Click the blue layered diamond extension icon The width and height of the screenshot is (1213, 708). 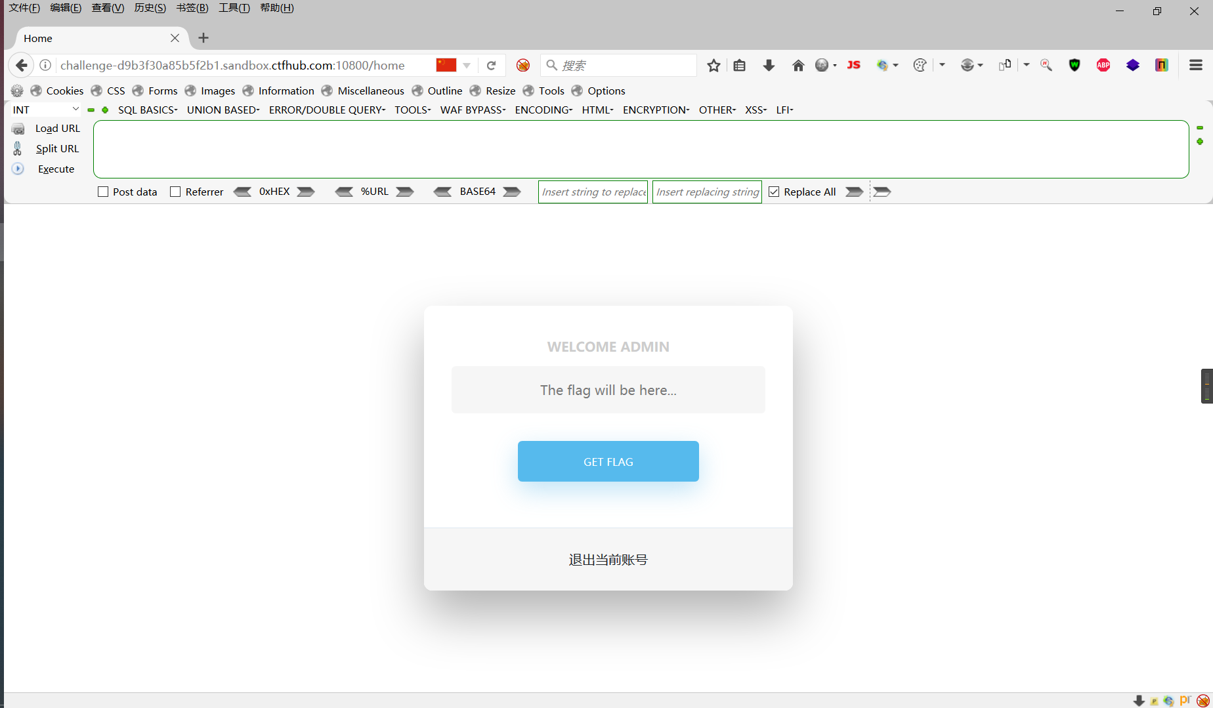pos(1133,65)
